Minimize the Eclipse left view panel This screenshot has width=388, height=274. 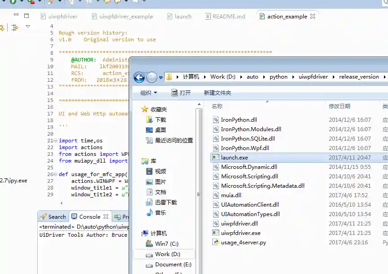[16, 15]
